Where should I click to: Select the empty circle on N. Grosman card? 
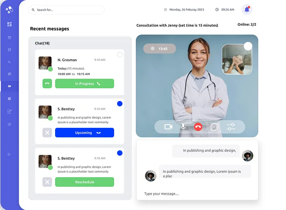coord(120,54)
